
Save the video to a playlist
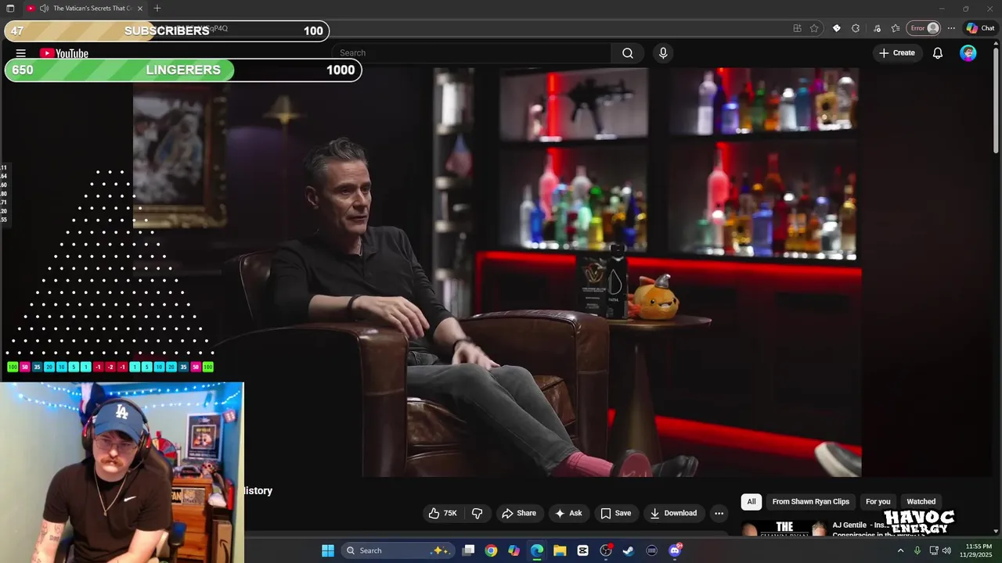click(615, 513)
